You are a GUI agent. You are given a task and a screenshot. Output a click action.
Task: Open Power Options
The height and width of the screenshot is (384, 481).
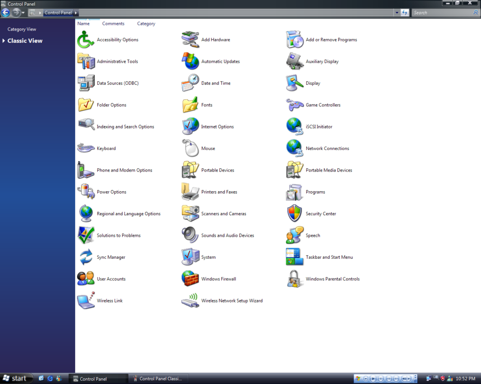click(102, 192)
